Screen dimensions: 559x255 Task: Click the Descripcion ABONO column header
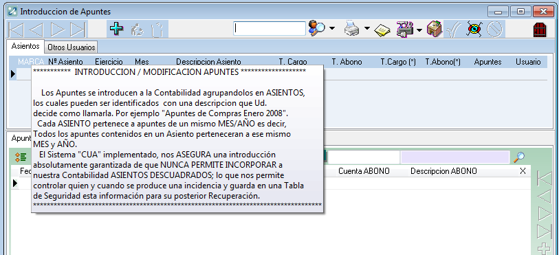443,171
